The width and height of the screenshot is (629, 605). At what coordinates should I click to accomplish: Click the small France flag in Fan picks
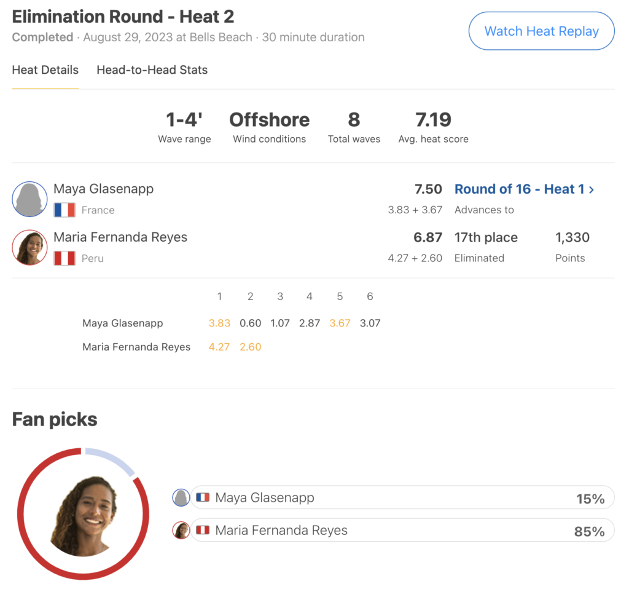click(x=203, y=497)
